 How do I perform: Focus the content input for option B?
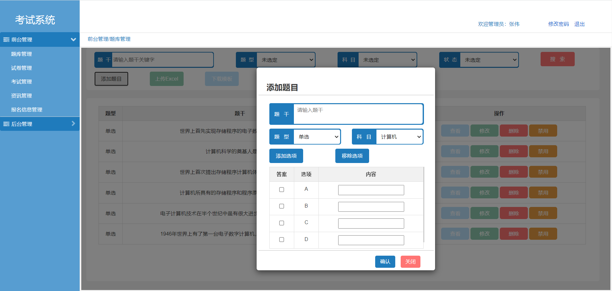(371, 207)
